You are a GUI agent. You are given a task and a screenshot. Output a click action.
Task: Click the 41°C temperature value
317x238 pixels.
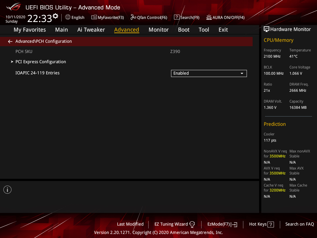(293, 56)
